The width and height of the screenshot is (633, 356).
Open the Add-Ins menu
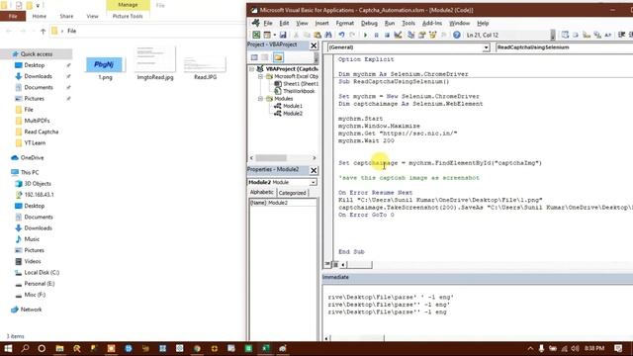point(432,24)
